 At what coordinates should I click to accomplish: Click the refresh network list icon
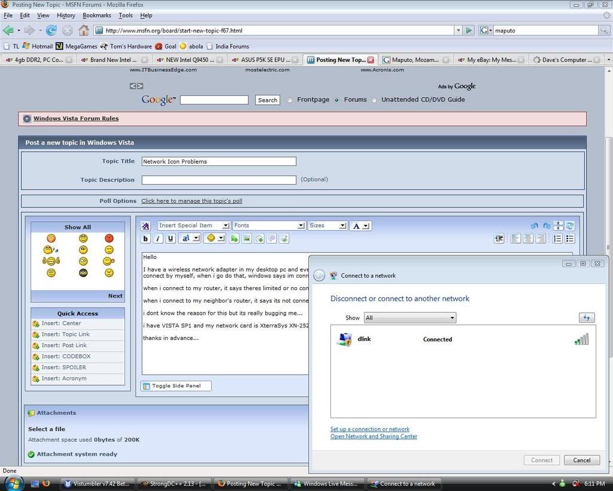[587, 318]
